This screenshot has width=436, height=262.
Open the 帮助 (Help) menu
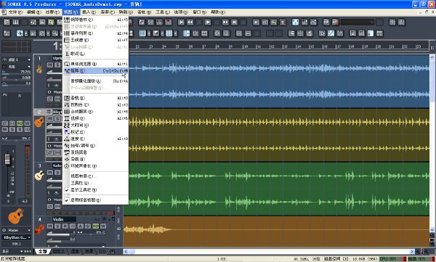[x=218, y=12]
